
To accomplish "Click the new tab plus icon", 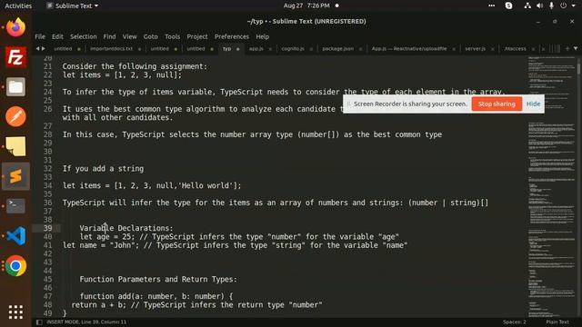I will click(567, 48).
